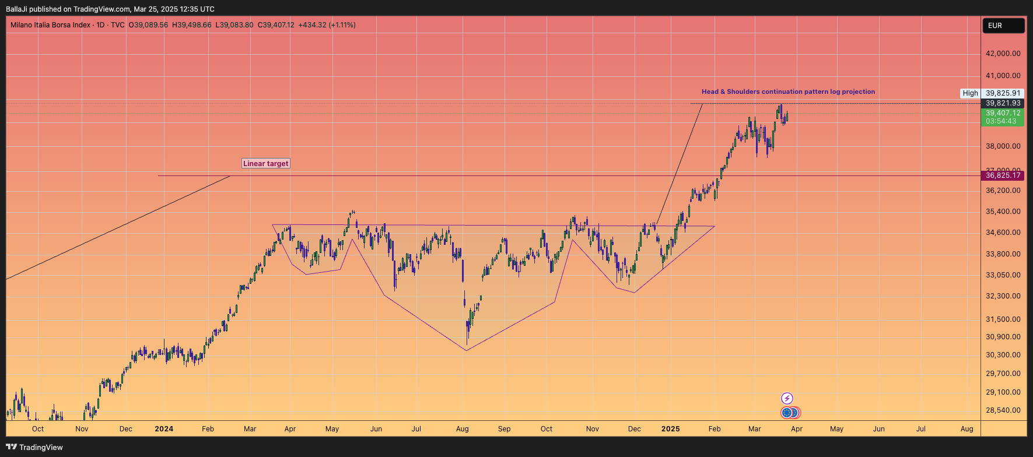The height and width of the screenshot is (457, 1033).
Task: Select the 'Linear target' label on the chart
Action: tap(265, 164)
